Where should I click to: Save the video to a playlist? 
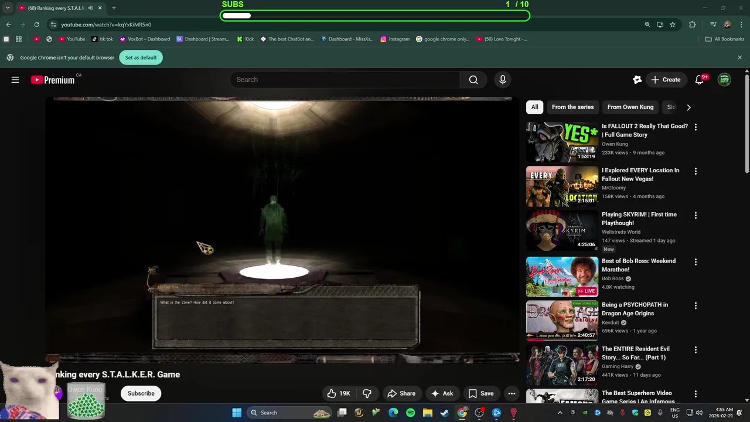pyautogui.click(x=481, y=393)
